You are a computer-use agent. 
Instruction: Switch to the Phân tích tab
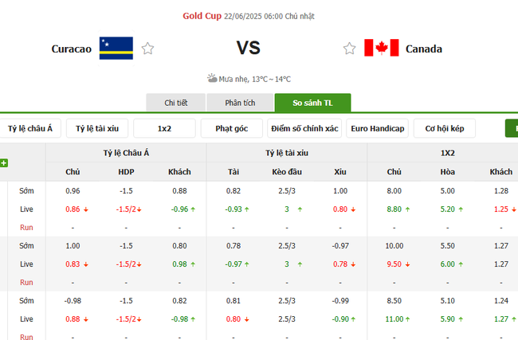239,103
